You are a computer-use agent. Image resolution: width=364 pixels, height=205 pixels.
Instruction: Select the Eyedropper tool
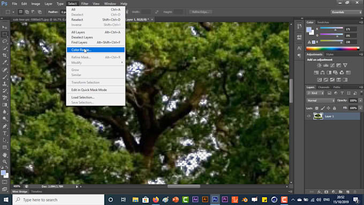5,62
